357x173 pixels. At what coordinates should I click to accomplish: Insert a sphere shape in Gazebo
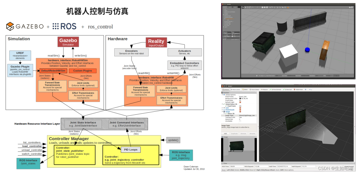click(265, 7)
